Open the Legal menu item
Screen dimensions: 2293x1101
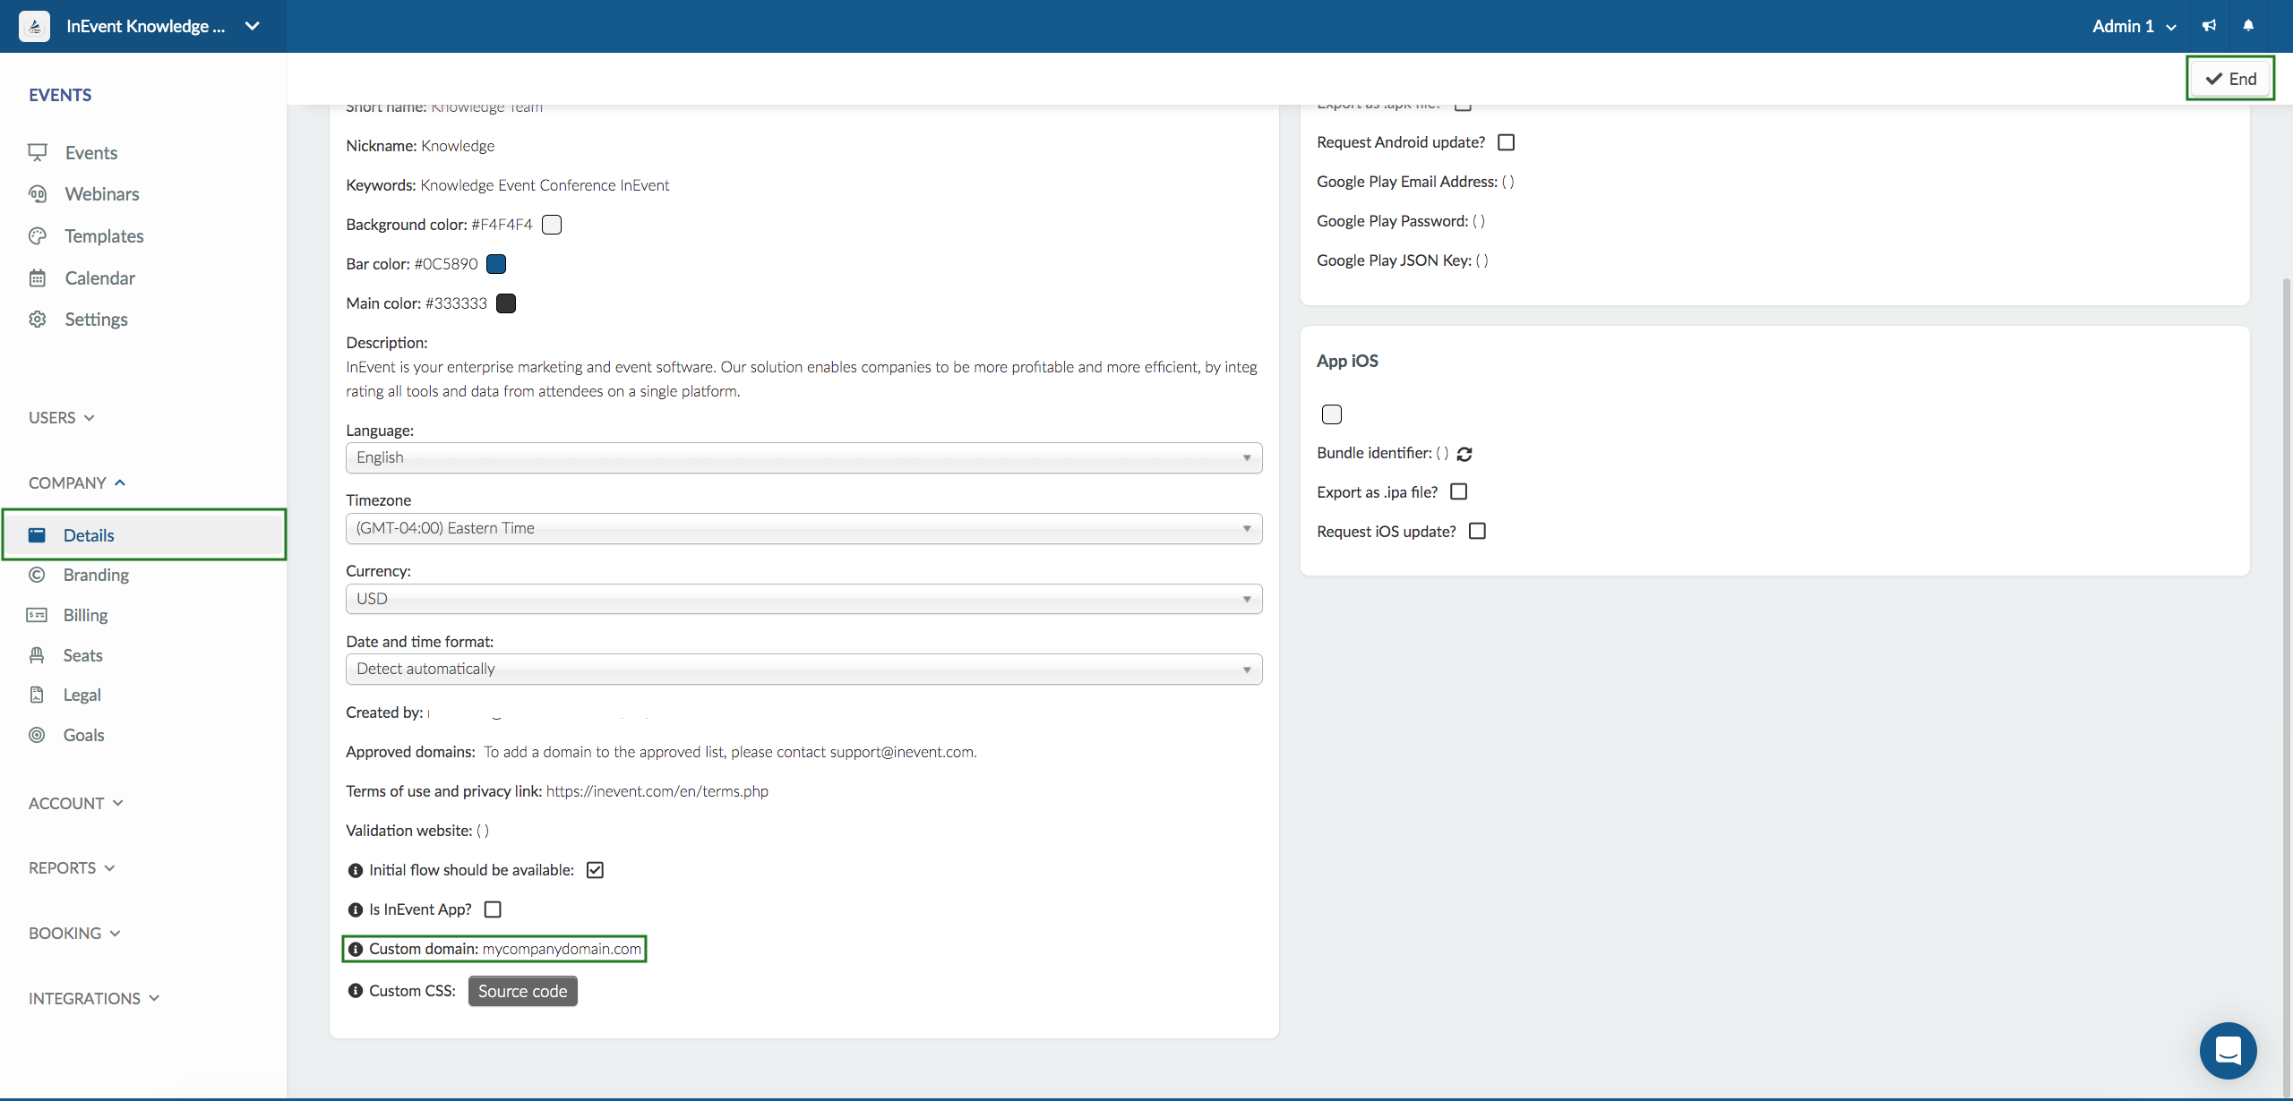coord(81,693)
